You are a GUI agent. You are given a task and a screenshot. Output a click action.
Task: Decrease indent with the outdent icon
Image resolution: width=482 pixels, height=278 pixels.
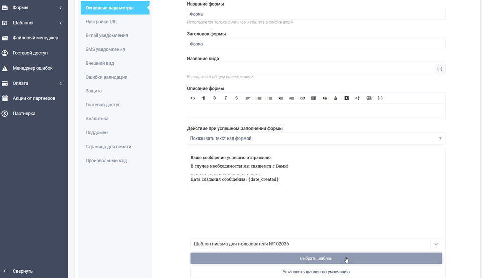pyautogui.click(x=281, y=98)
